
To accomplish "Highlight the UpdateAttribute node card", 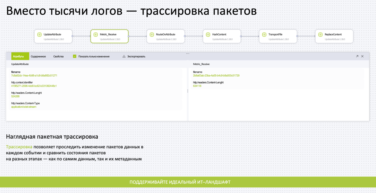I will 53,36.
